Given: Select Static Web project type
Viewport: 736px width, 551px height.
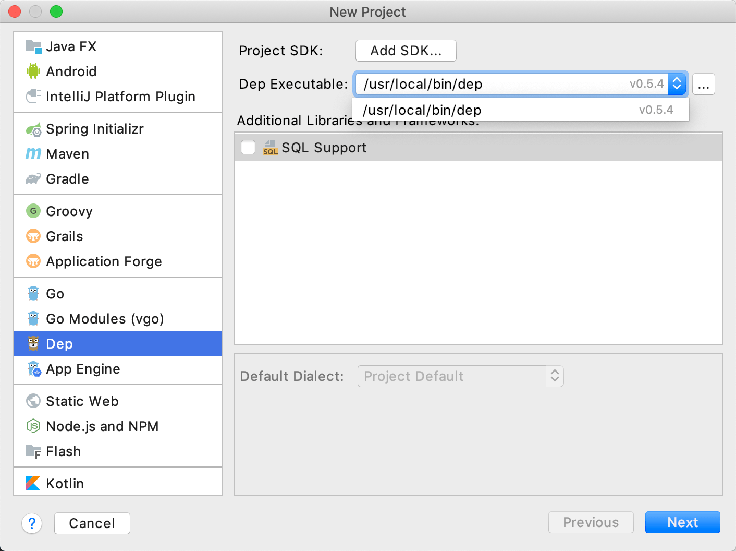Looking at the screenshot, I should (x=118, y=401).
